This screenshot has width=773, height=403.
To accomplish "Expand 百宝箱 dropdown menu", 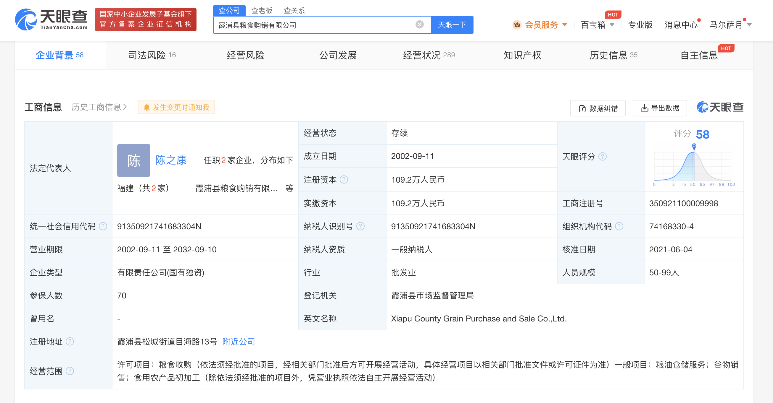I will [x=599, y=24].
